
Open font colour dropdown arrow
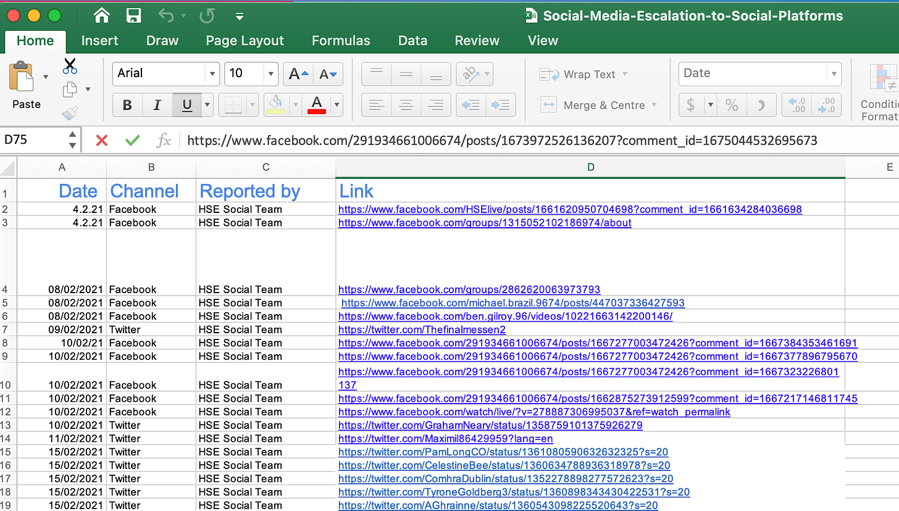(x=337, y=105)
